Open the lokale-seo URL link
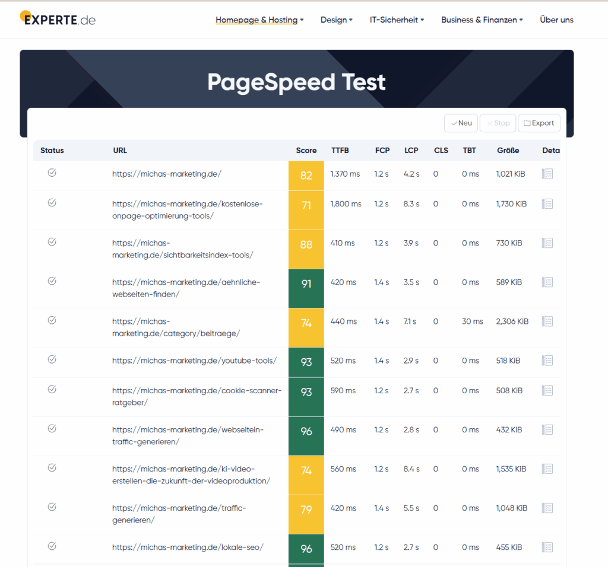The image size is (608, 567). pyautogui.click(x=188, y=547)
